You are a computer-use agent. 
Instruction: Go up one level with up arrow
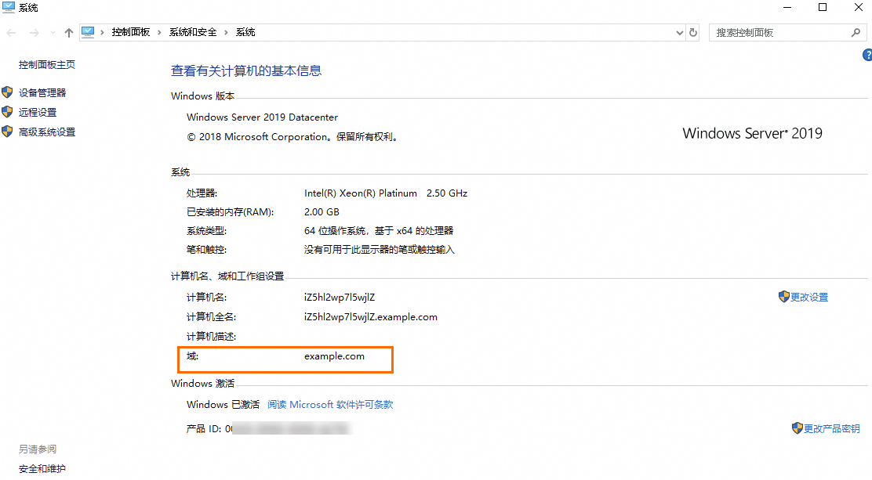69,33
